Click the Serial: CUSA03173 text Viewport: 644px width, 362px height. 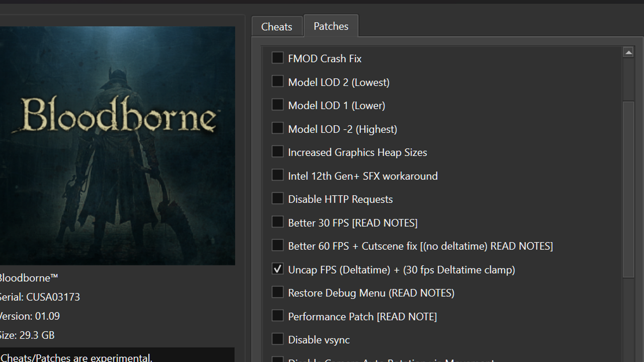click(39, 297)
